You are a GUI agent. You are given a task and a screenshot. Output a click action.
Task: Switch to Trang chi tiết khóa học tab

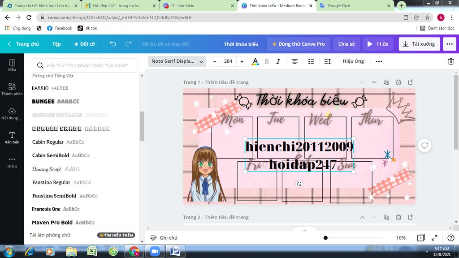tap(42, 6)
